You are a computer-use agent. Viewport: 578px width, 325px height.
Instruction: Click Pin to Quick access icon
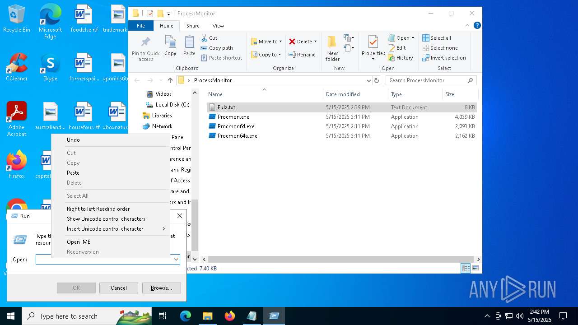(x=145, y=48)
